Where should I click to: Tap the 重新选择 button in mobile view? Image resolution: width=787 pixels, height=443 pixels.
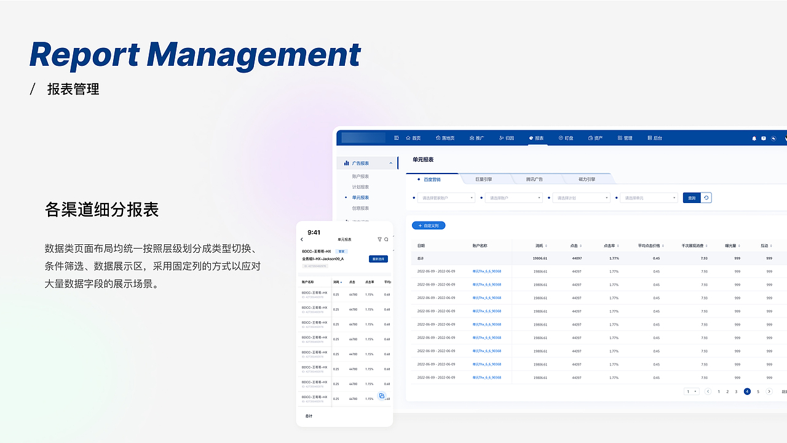coord(378,259)
